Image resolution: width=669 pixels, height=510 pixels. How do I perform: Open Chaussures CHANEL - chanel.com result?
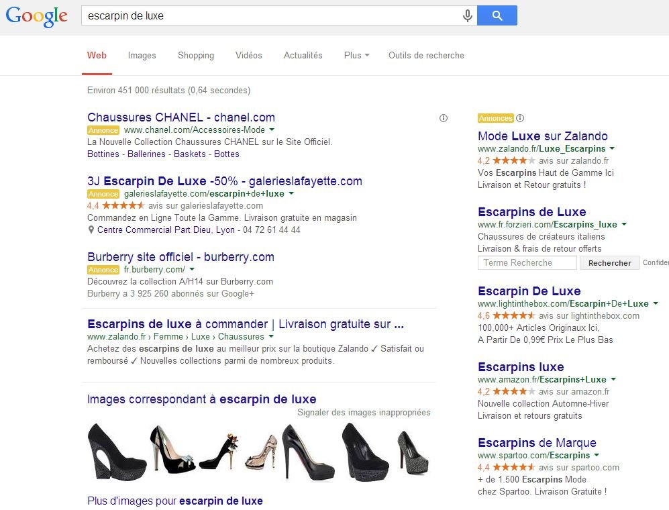coord(181,117)
